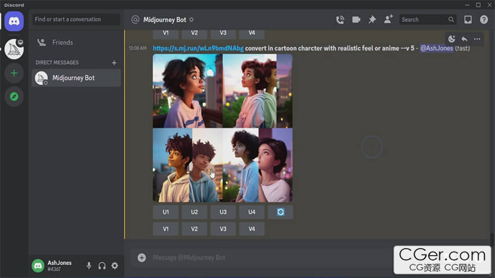Click top partially visible V3 button
495x278 pixels.
223,34
